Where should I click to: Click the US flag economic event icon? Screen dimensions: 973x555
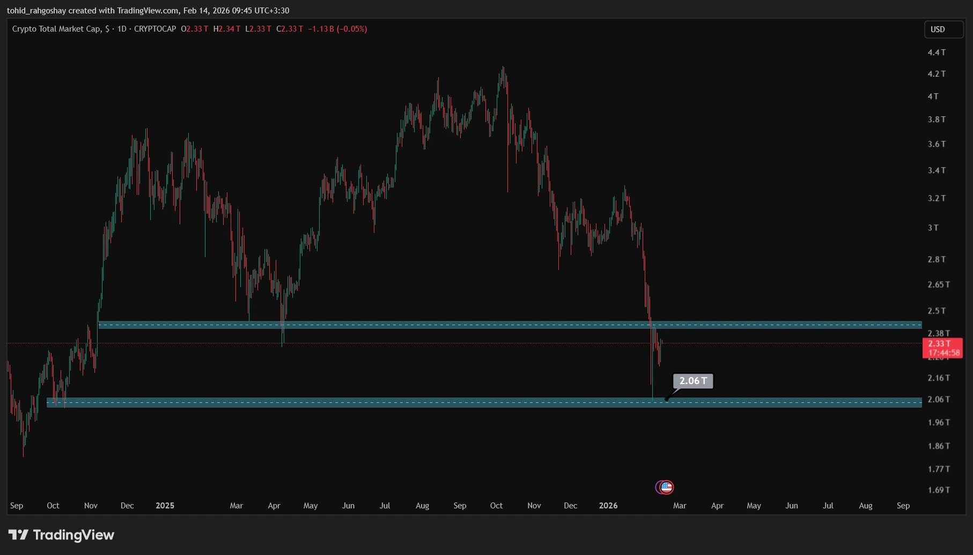click(666, 487)
